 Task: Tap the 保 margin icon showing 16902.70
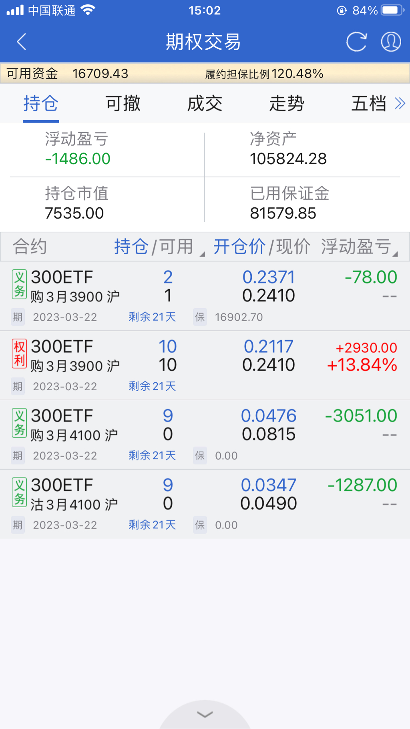click(200, 317)
